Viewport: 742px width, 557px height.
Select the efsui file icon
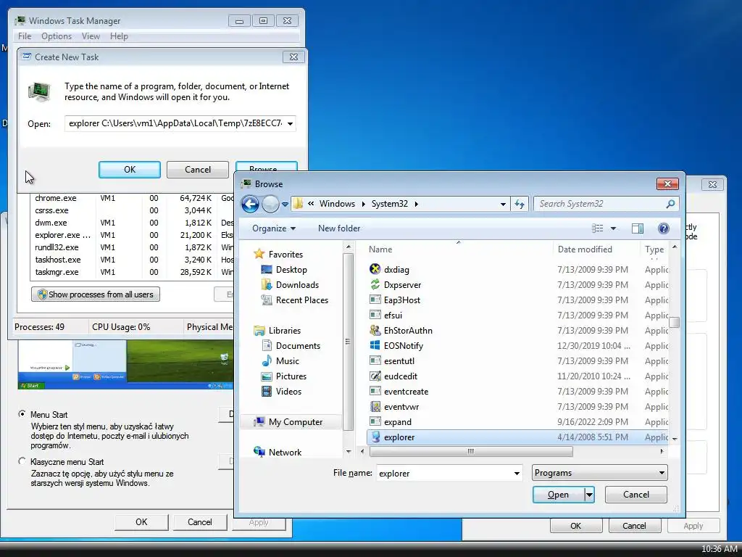[375, 315]
